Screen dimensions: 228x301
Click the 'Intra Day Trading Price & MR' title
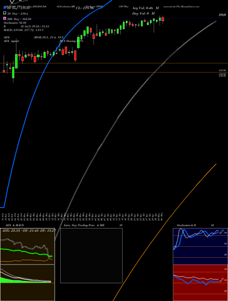click(84, 225)
